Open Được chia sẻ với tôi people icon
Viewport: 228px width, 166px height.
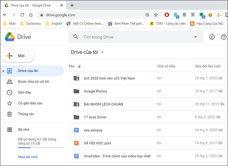10,81
